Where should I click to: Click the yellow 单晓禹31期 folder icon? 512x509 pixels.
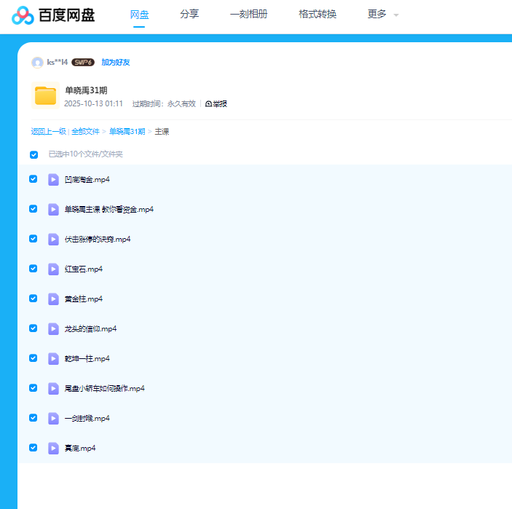tap(45, 96)
